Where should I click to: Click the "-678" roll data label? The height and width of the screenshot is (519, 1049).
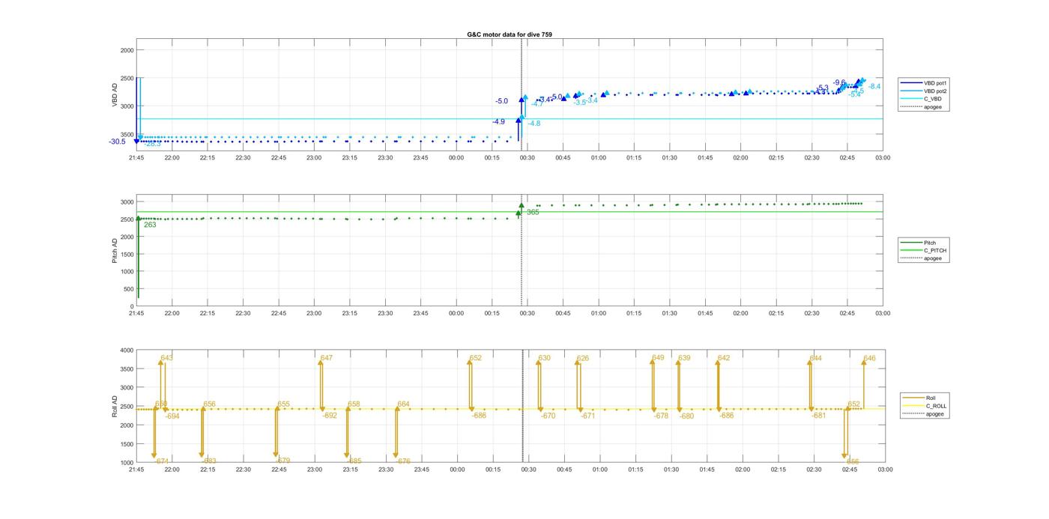point(661,416)
